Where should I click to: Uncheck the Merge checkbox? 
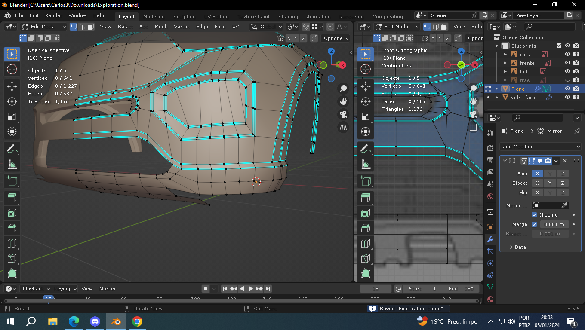[534, 224]
